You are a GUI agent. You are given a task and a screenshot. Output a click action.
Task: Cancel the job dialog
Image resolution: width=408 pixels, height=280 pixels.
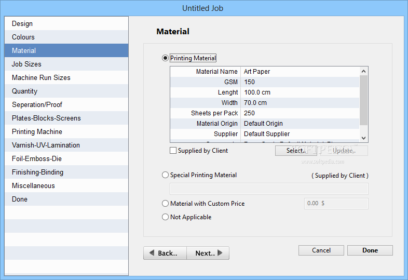321,250
